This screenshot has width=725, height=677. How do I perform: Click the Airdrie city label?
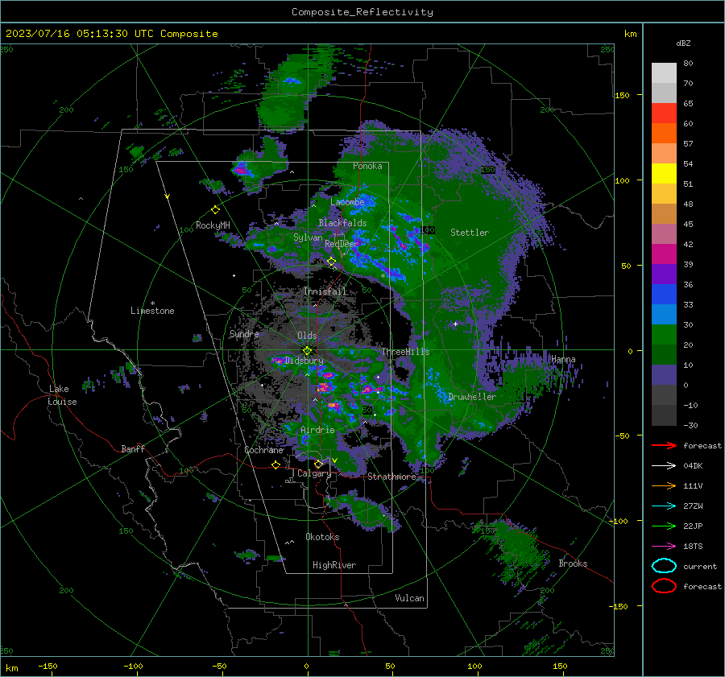[317, 430]
